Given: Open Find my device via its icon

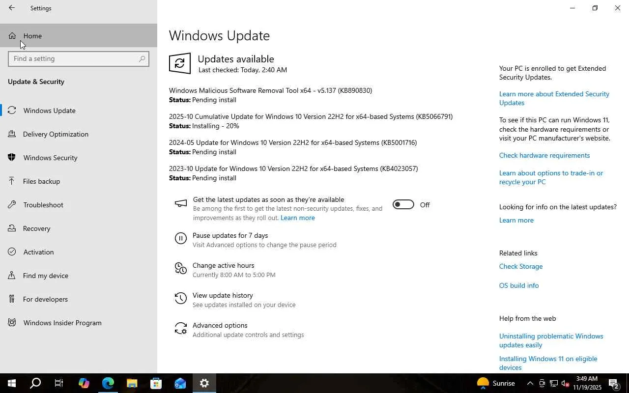Looking at the screenshot, I should pos(12,276).
